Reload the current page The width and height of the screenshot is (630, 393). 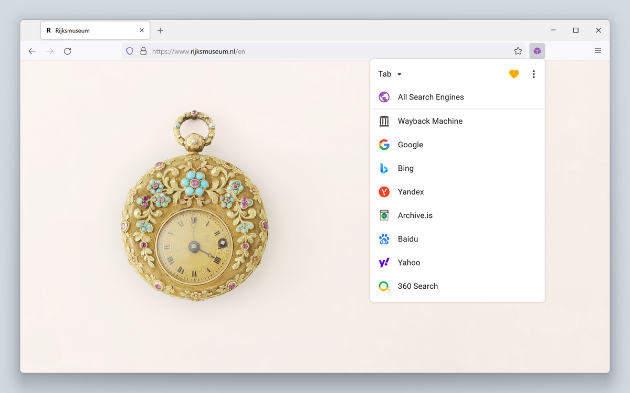click(x=67, y=51)
